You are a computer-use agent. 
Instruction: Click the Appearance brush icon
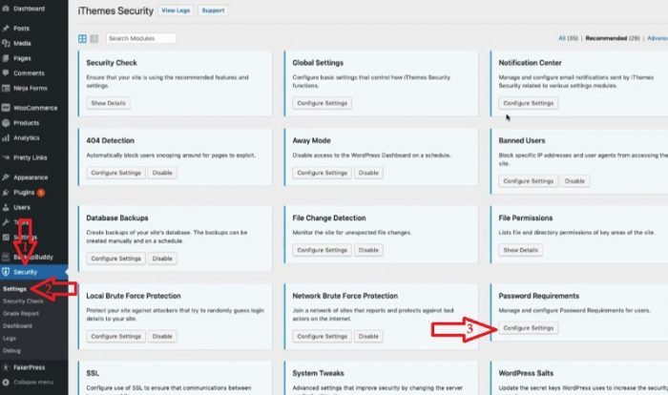pos(6,177)
